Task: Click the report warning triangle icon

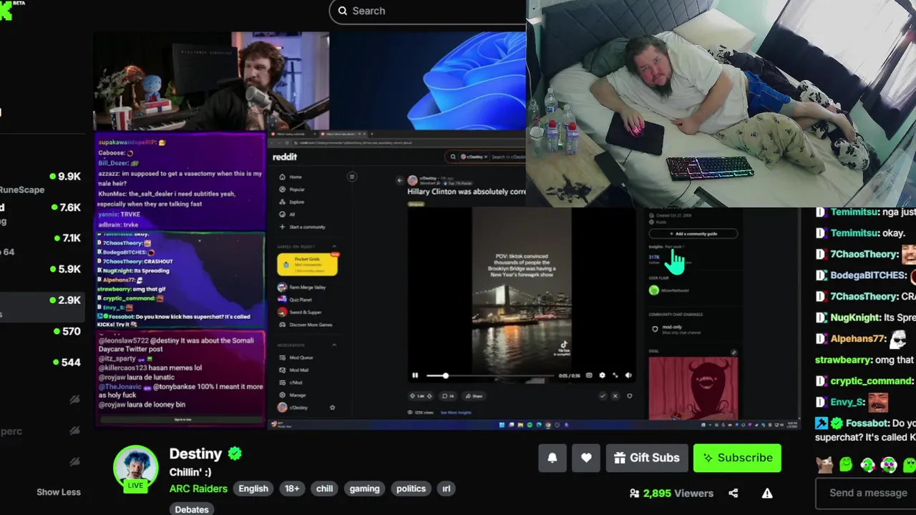Action: [767, 493]
